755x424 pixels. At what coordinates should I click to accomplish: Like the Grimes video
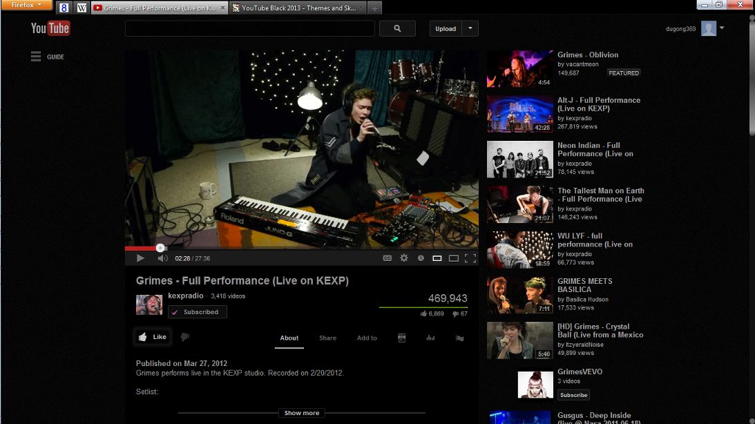(x=152, y=337)
